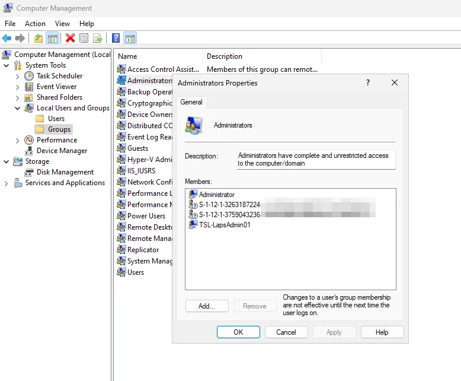
Task: Collapse the System Tools tree node
Action: coord(6,65)
